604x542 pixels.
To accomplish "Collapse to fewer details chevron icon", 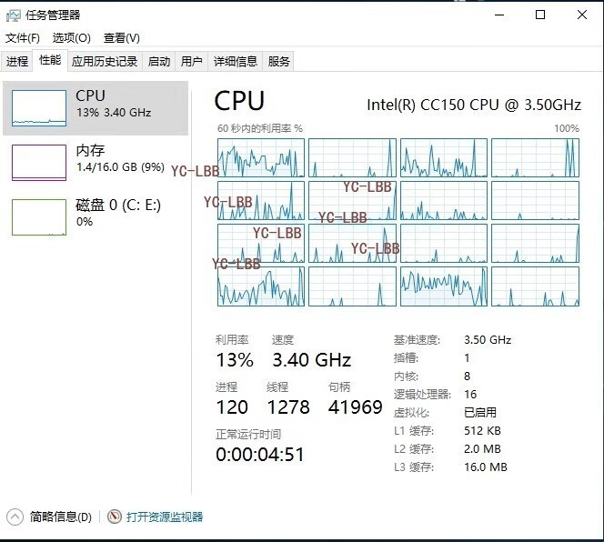I will (15, 517).
